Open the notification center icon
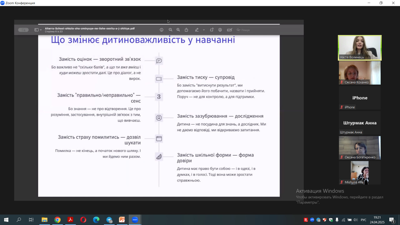Viewport: 400px width, 225px height. (392, 220)
